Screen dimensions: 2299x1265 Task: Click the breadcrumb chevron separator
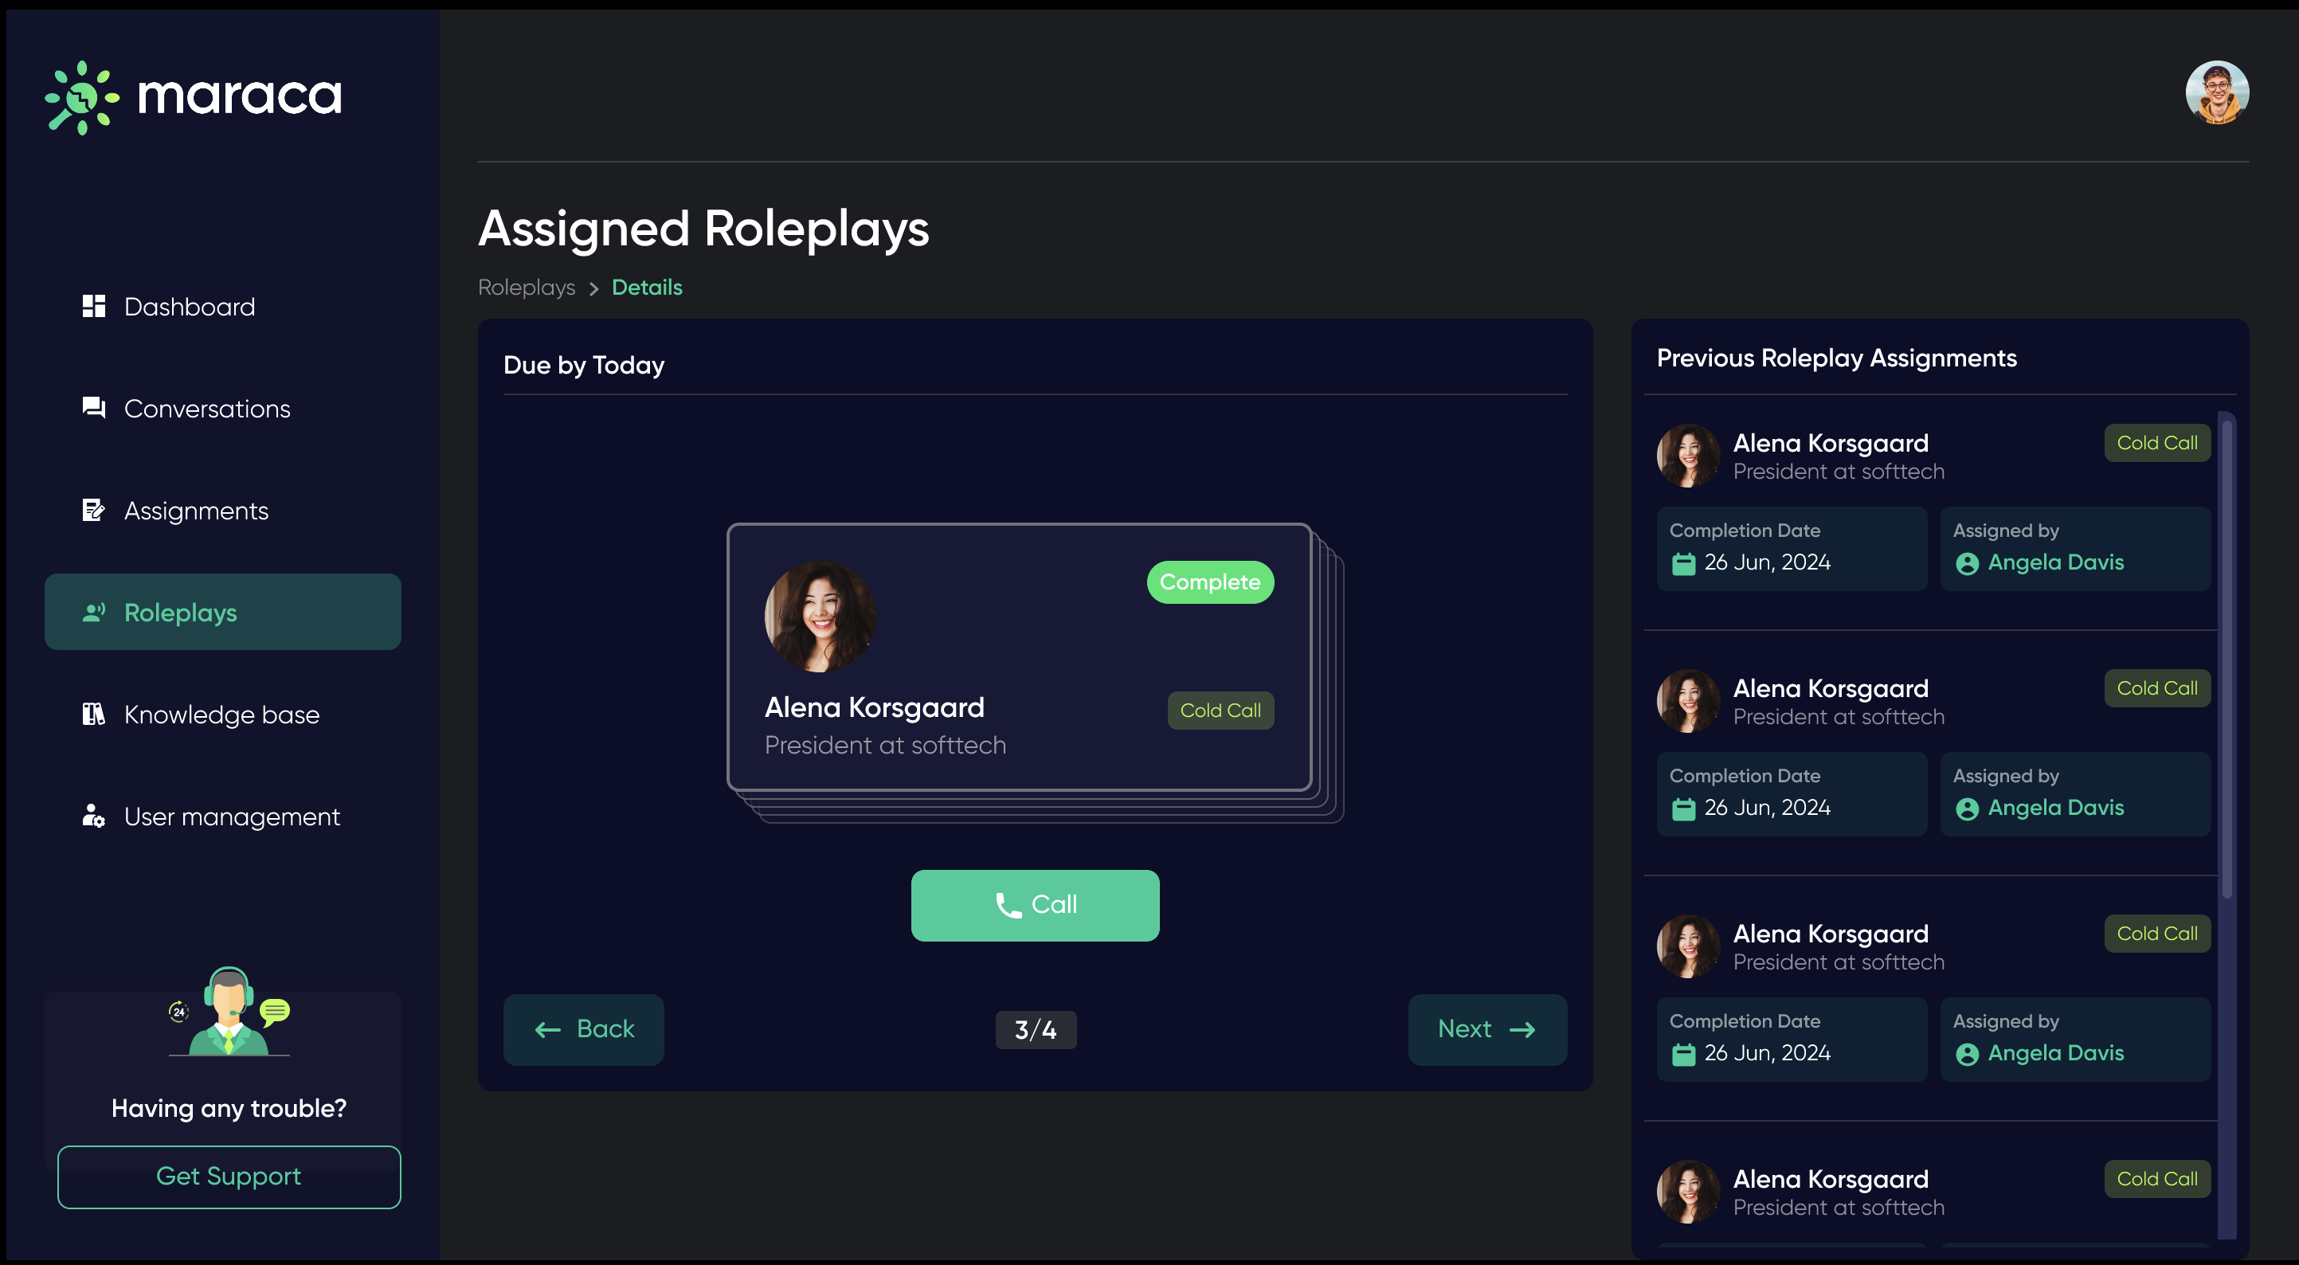[593, 288]
